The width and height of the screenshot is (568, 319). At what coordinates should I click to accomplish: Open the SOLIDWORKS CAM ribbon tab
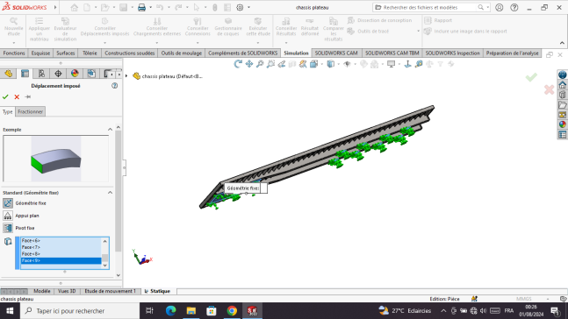(x=336, y=53)
